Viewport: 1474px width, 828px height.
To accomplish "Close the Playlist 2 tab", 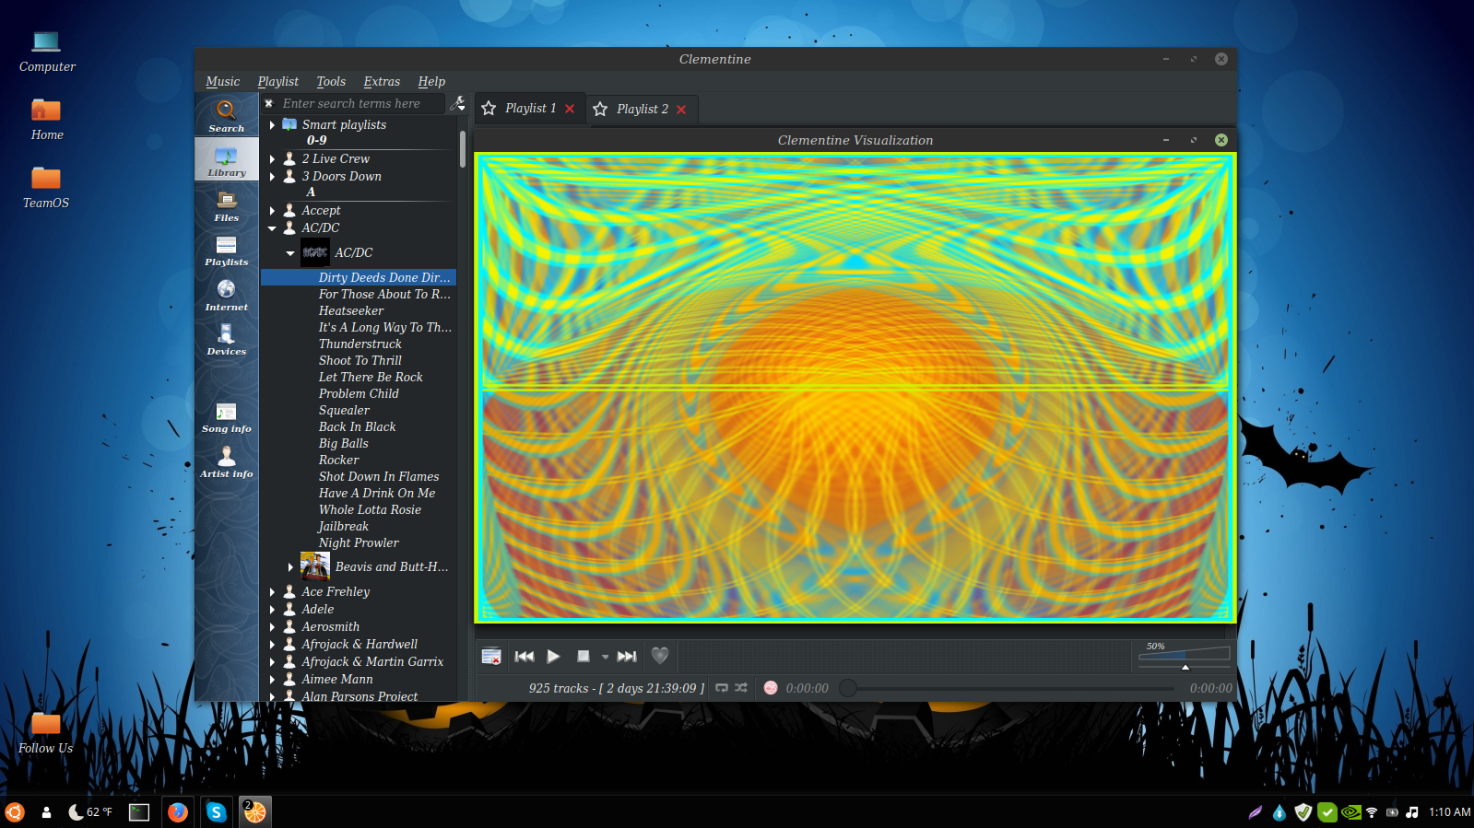I will click(681, 110).
